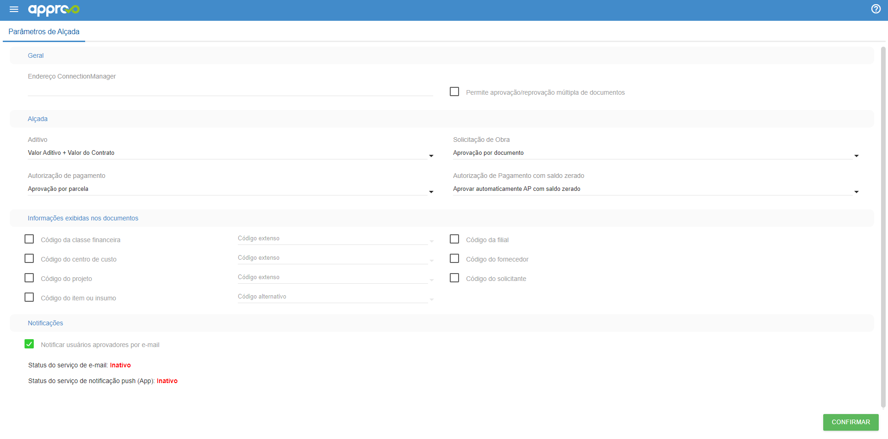Click the CONFIRMAR button
The width and height of the screenshot is (888, 439).
pos(851,422)
